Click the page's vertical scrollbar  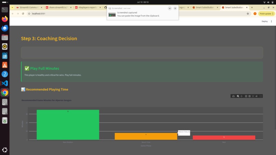pyautogui.click(x=275, y=77)
